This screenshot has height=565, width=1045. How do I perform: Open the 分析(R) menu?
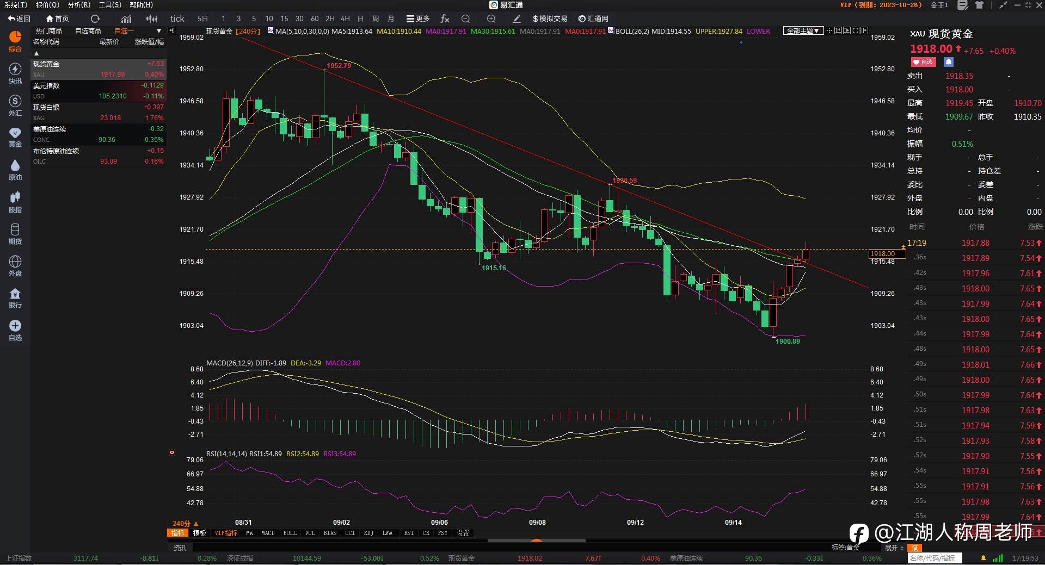point(79,5)
